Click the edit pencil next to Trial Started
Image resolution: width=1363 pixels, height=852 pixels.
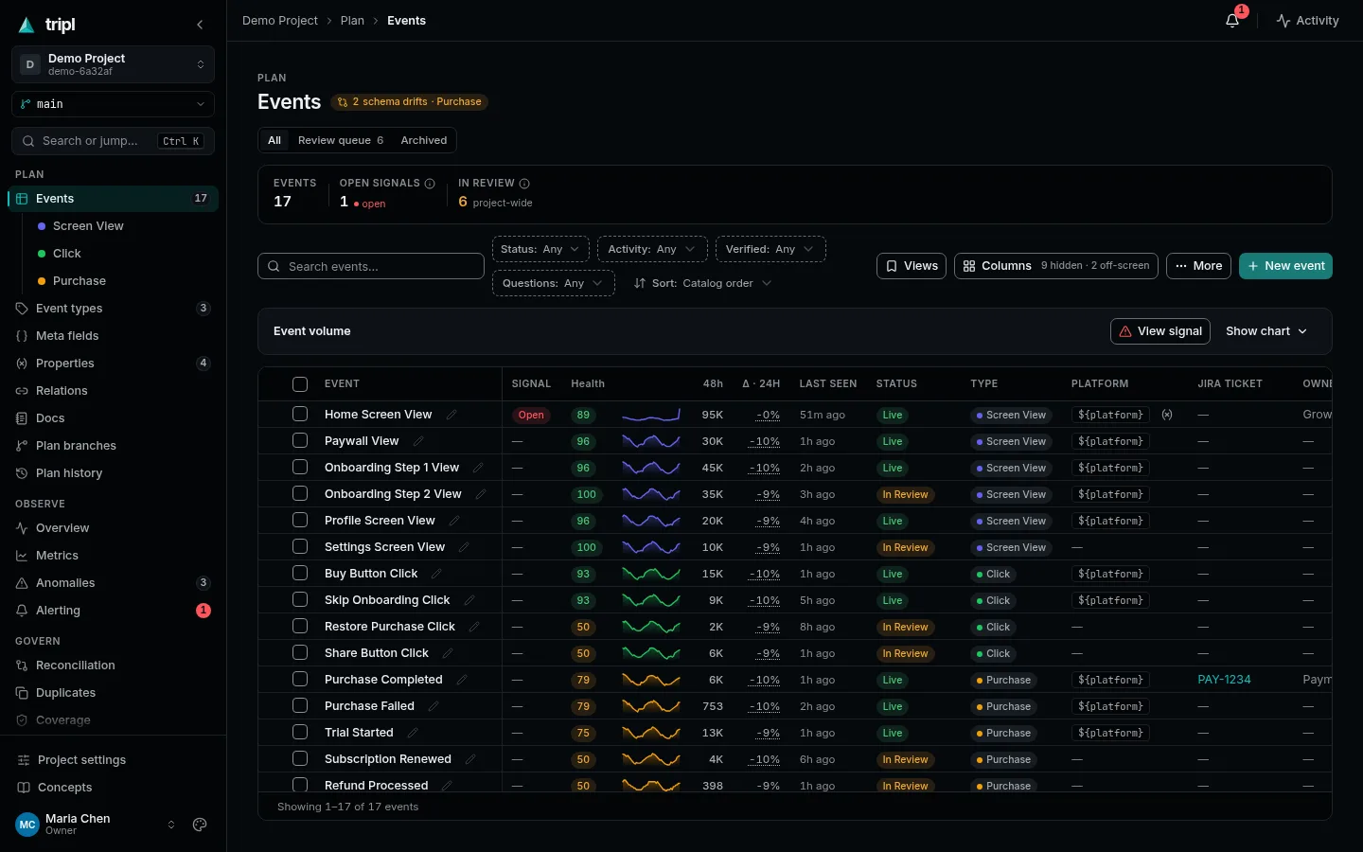point(413,733)
